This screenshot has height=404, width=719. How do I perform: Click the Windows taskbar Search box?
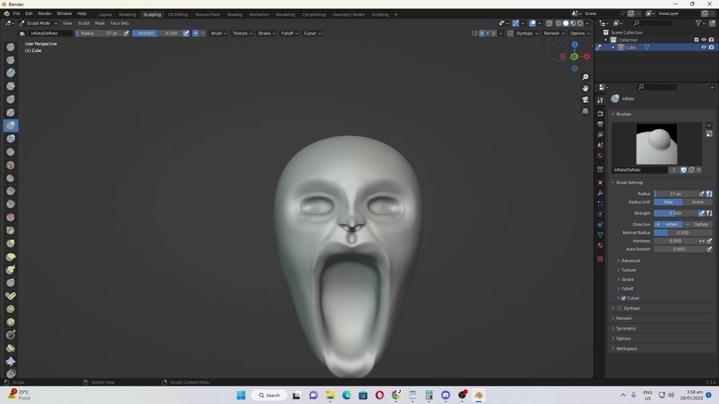[x=269, y=395]
